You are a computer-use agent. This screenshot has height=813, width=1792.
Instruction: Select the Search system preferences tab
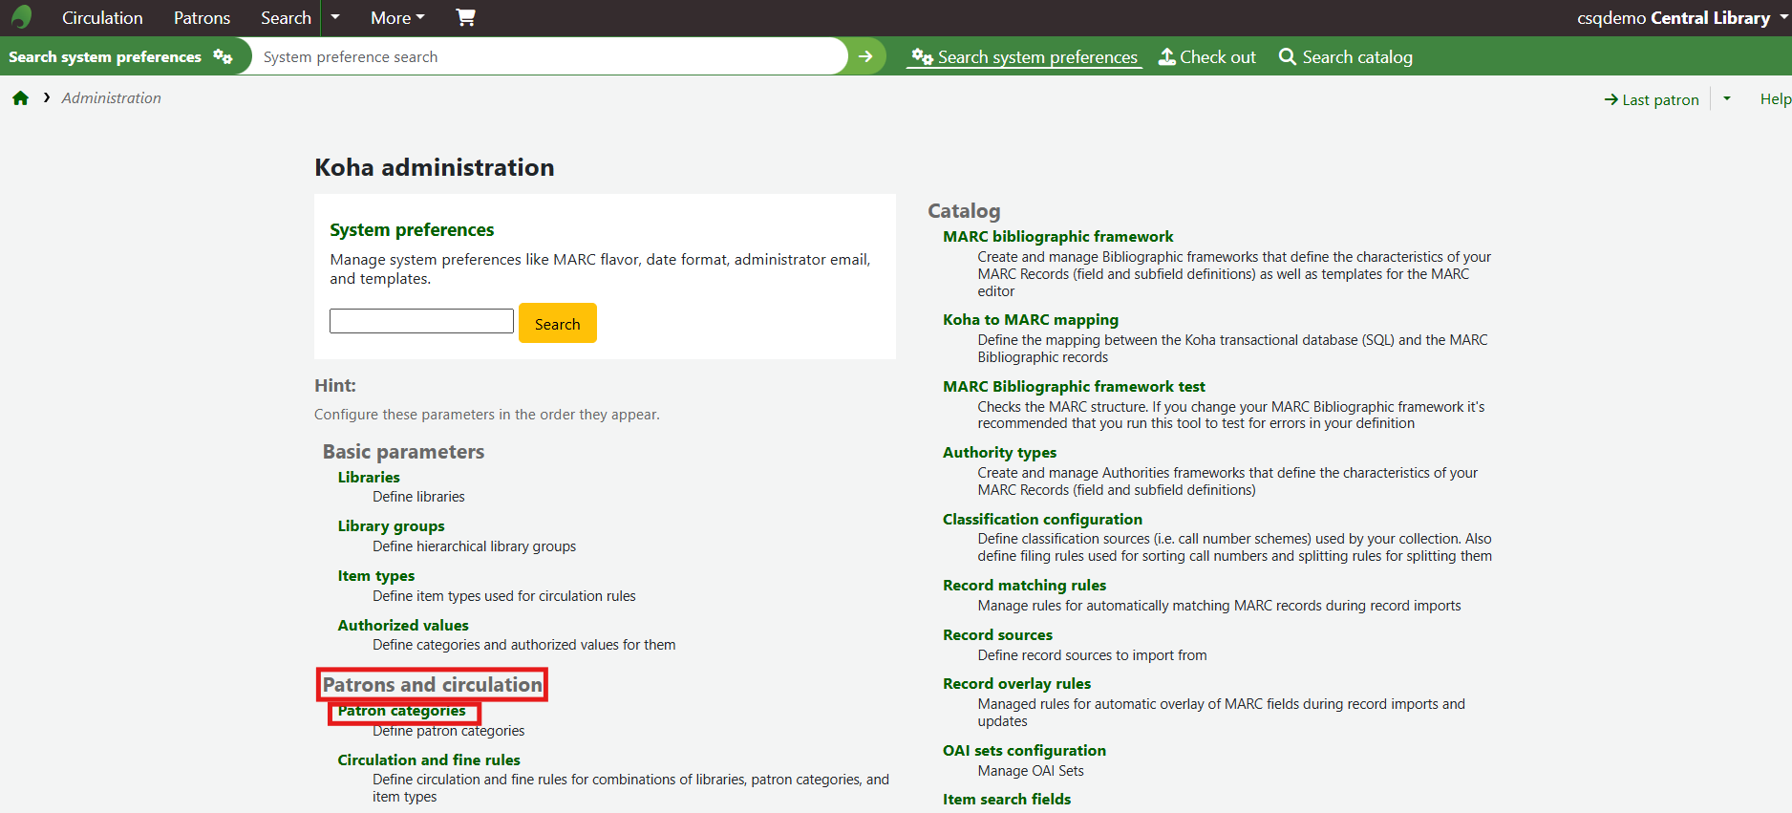[x=1025, y=57]
